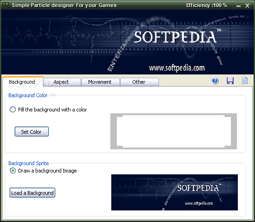The height and width of the screenshot is (222, 255).
Task: Click the blue document page icon
Action: point(245,80)
